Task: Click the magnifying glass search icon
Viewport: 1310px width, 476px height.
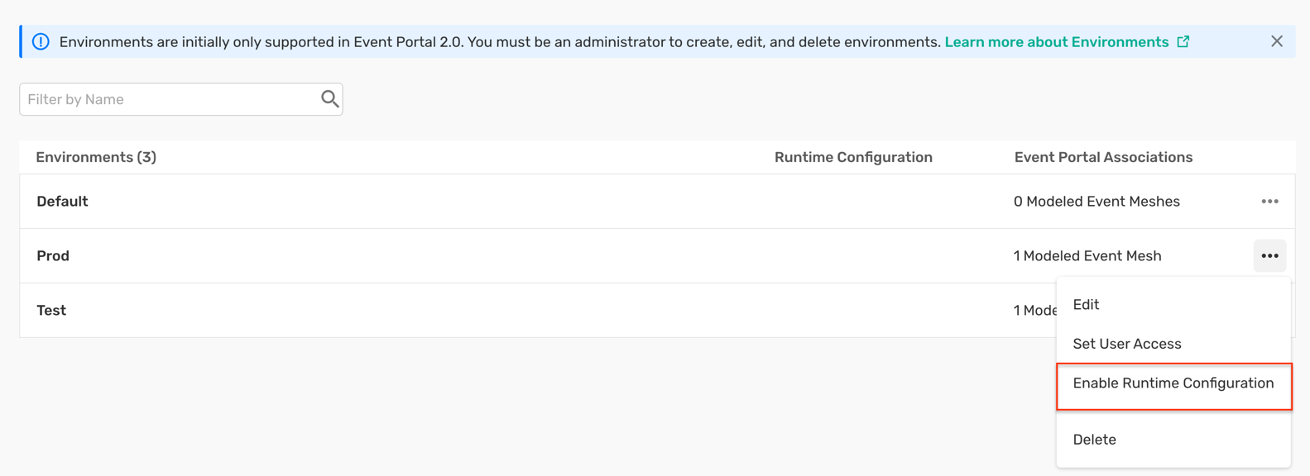Action: click(329, 99)
